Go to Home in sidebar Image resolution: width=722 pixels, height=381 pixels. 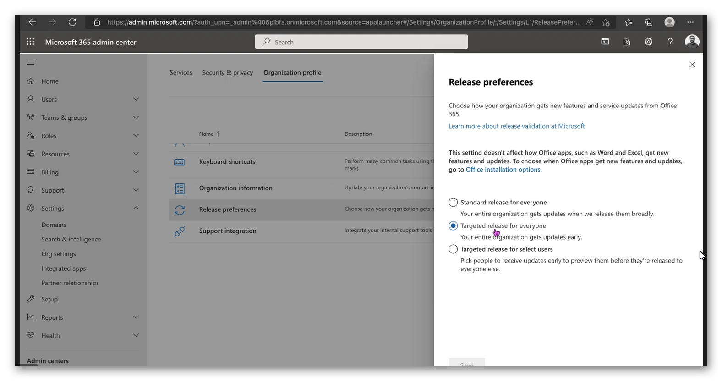pos(50,81)
